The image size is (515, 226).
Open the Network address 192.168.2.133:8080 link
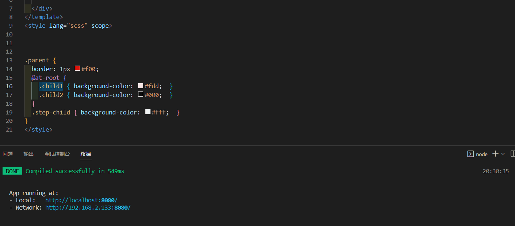click(x=88, y=207)
